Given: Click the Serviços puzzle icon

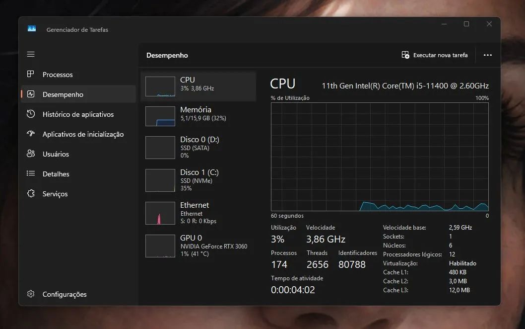Looking at the screenshot, I should click(x=31, y=193).
